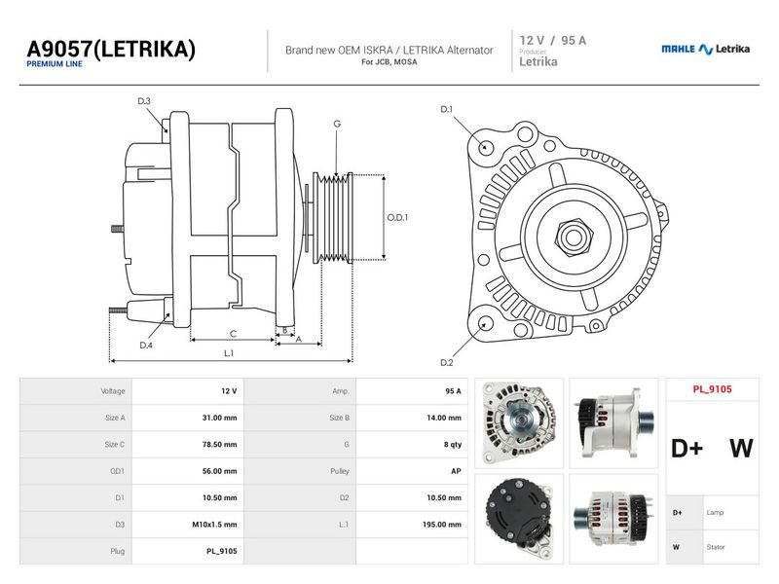Click the '8 qty' groove count value
Image resolution: width=779 pixels, height=584 pixels.
pos(453,445)
